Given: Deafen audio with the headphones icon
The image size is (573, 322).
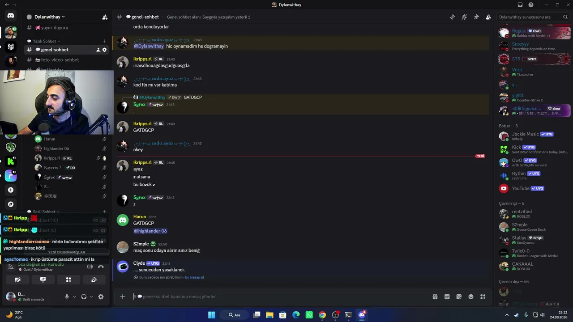Looking at the screenshot, I should pos(84,297).
